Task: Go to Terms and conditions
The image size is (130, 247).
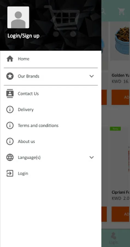Action: click(38, 125)
